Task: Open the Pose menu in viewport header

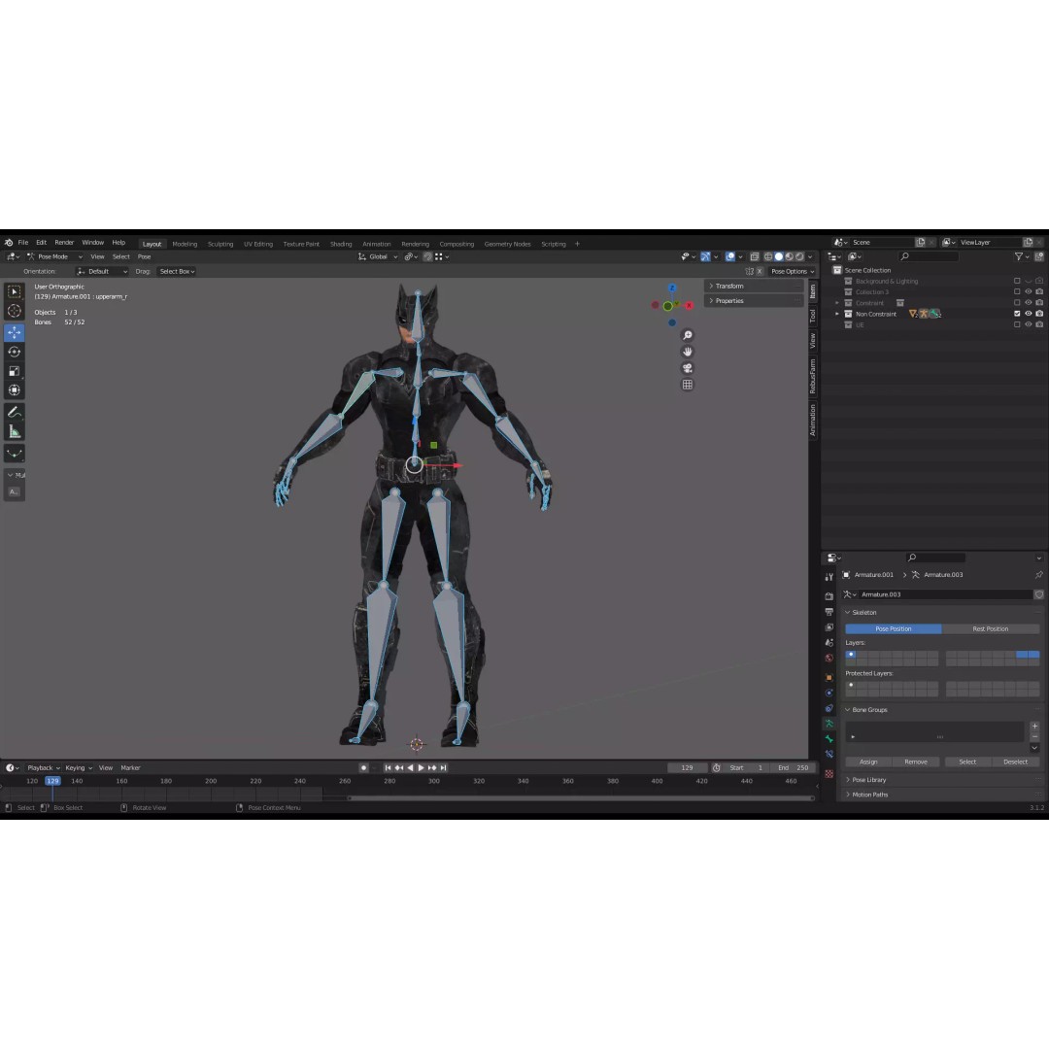Action: tap(144, 256)
